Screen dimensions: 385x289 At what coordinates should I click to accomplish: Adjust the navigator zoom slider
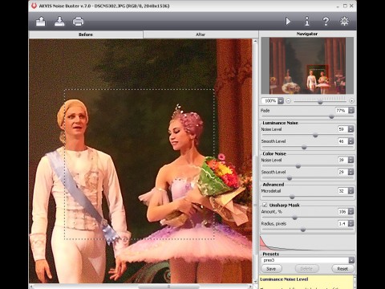click(320, 102)
